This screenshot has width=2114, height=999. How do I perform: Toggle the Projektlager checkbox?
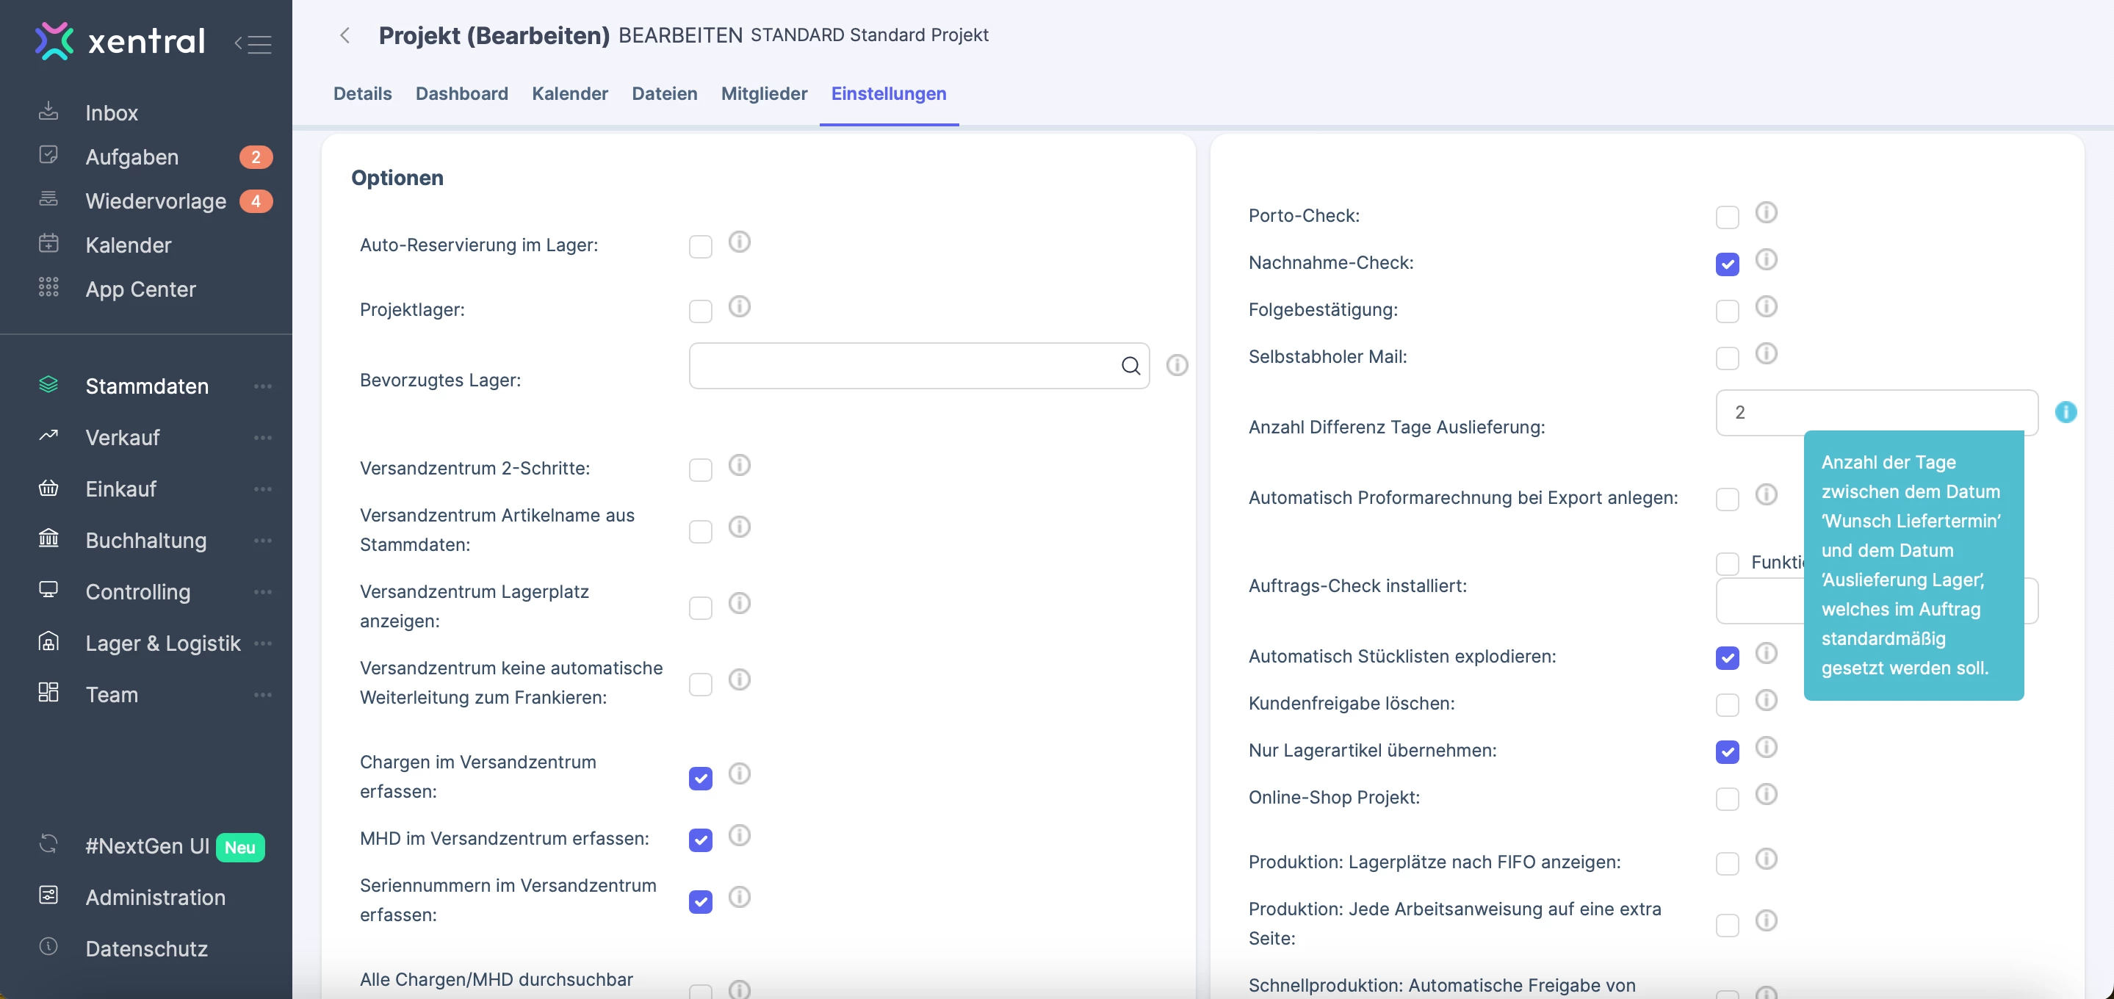700,311
